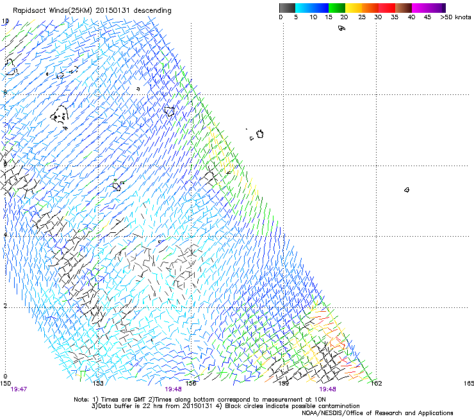Click the island outline below the color scale

click(341, 28)
